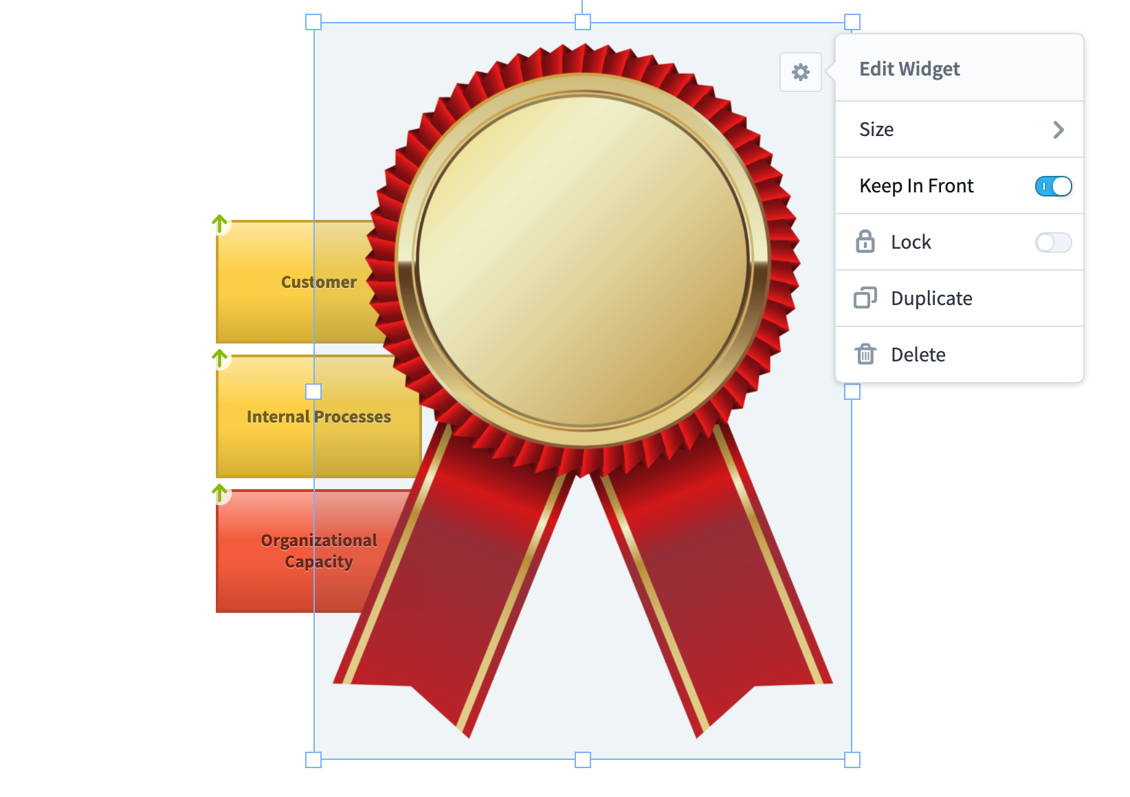1130x797 pixels.
Task: Enable the Lock toggle switch
Action: (x=1053, y=243)
